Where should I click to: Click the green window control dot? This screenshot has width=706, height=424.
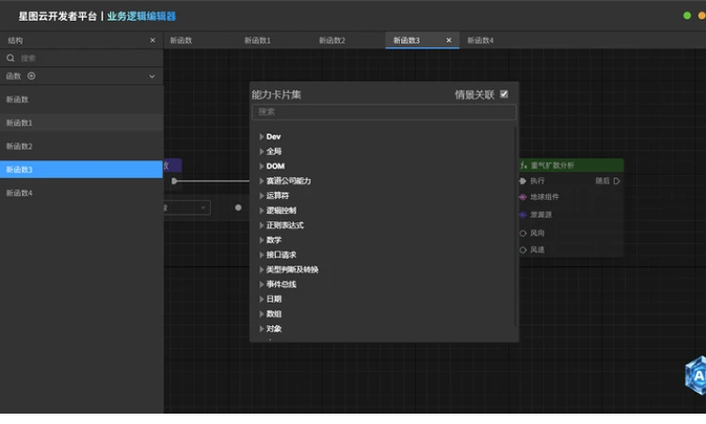click(687, 16)
